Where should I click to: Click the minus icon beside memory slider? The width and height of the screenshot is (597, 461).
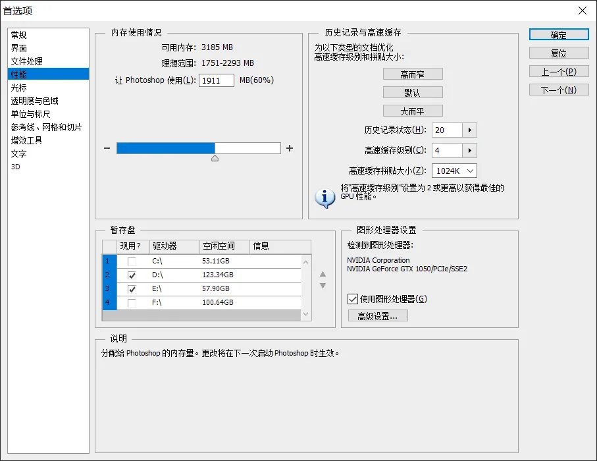click(107, 148)
